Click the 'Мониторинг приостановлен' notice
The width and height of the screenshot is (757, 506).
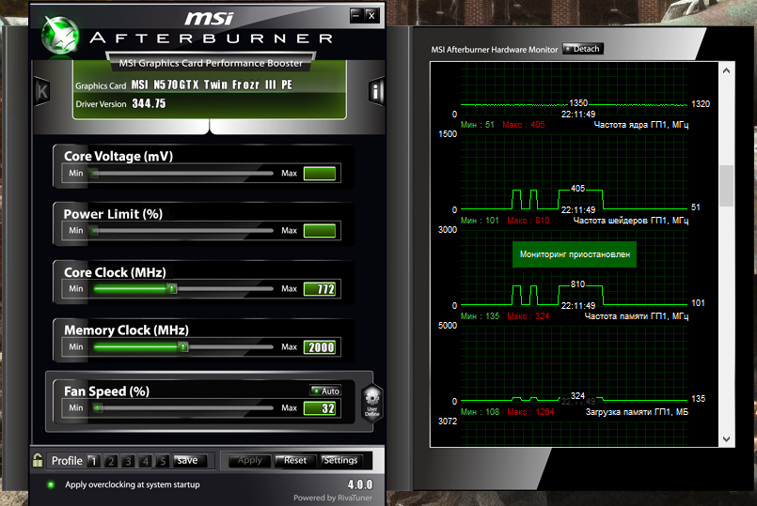coord(575,254)
